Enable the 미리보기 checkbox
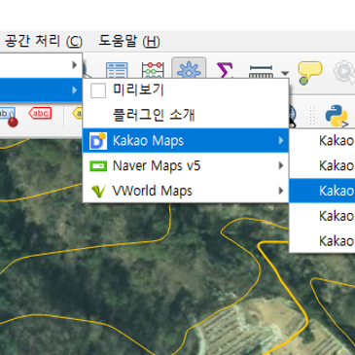The image size is (355, 355). (98, 90)
